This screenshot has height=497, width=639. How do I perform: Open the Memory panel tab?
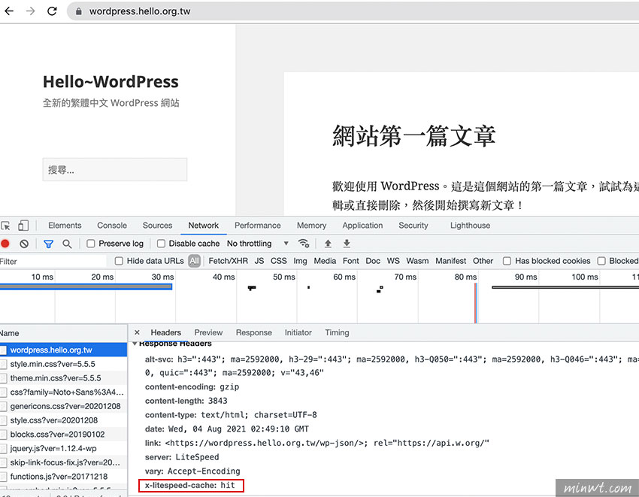point(311,226)
